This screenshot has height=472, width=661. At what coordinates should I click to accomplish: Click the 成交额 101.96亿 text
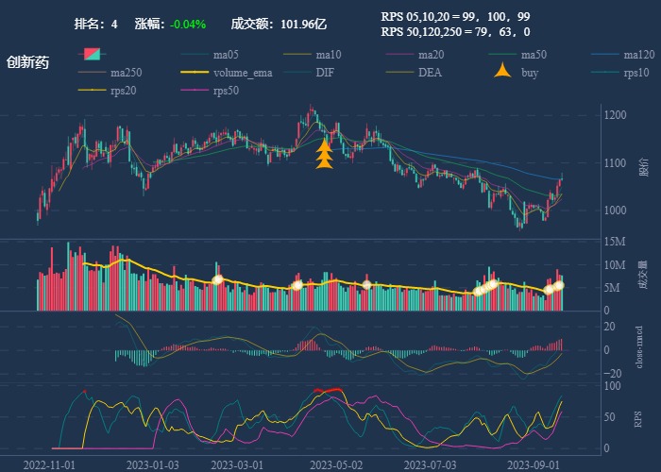click(x=279, y=24)
